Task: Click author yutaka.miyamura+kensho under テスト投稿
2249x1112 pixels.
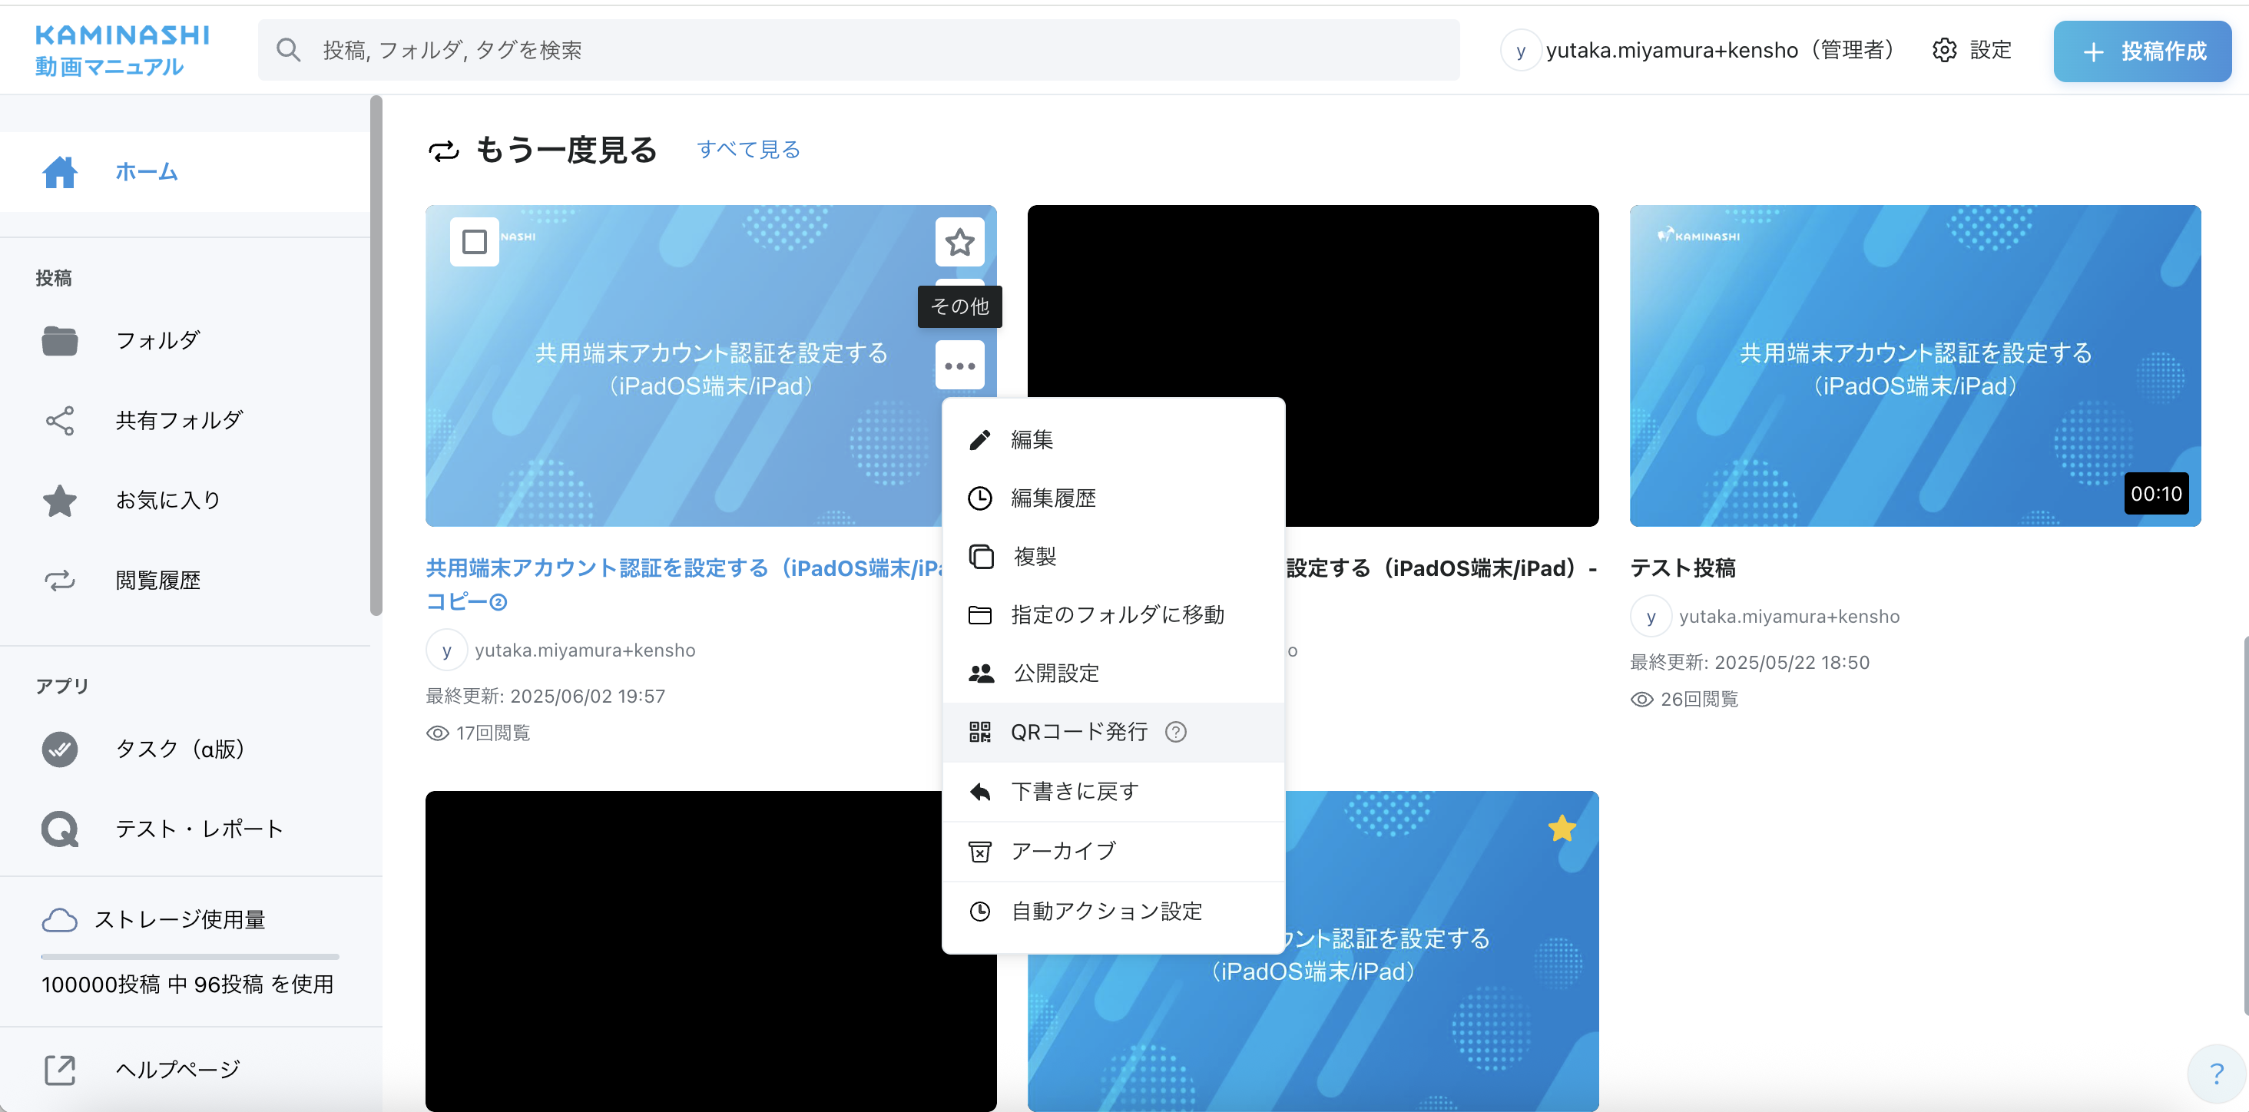Action: click(x=1788, y=617)
